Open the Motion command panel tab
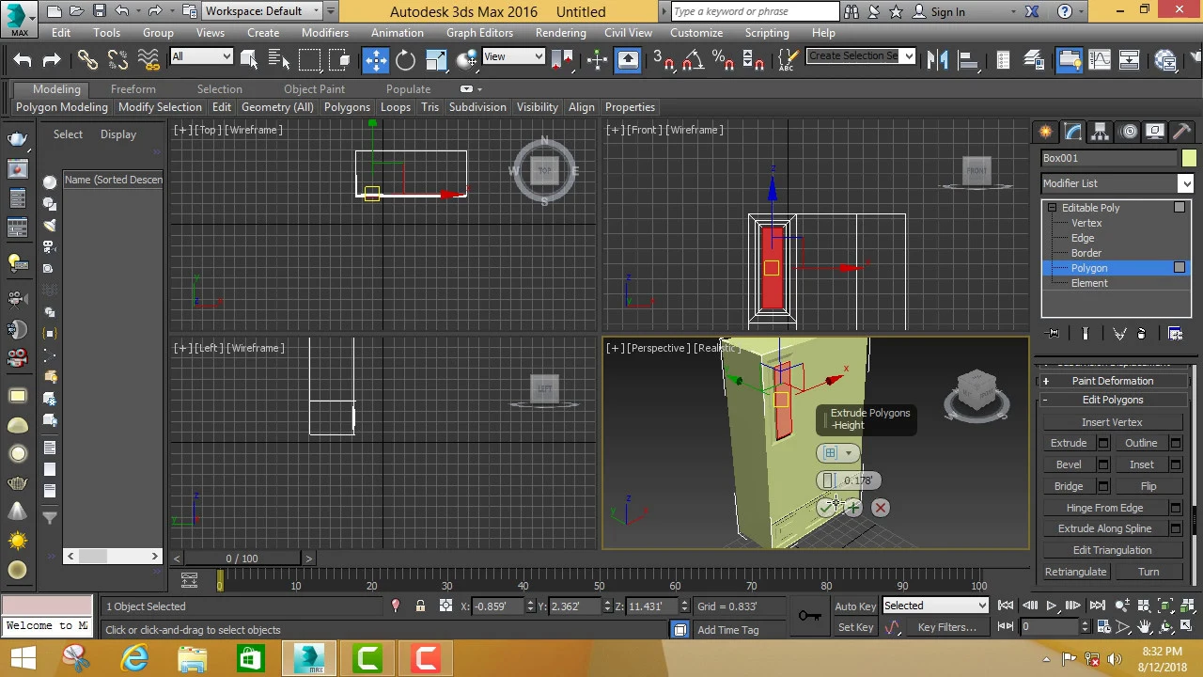Viewport: 1203px width, 677px height. click(1129, 132)
